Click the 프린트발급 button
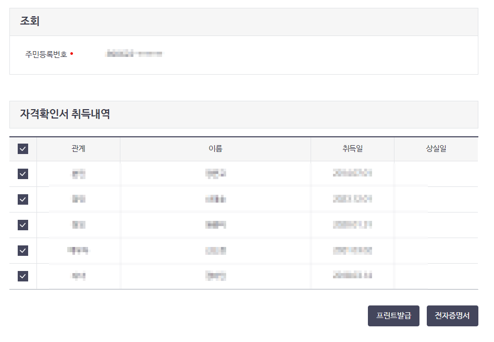The height and width of the screenshot is (342, 494). pyautogui.click(x=393, y=315)
